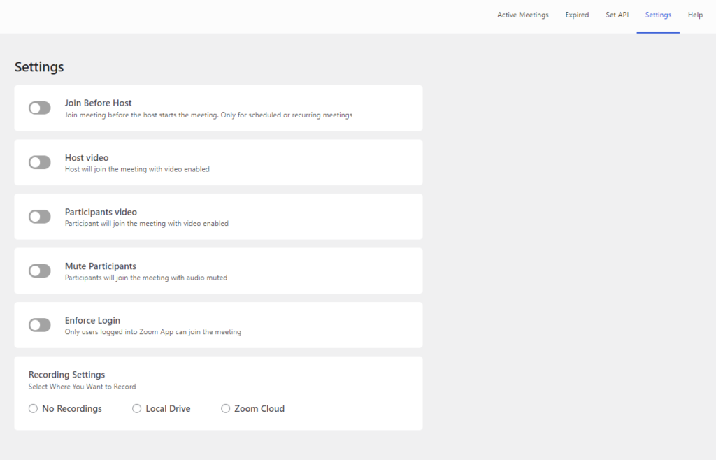This screenshot has height=460, width=716.
Task: Enable the Mute Participants toggle switch
Action: click(40, 271)
